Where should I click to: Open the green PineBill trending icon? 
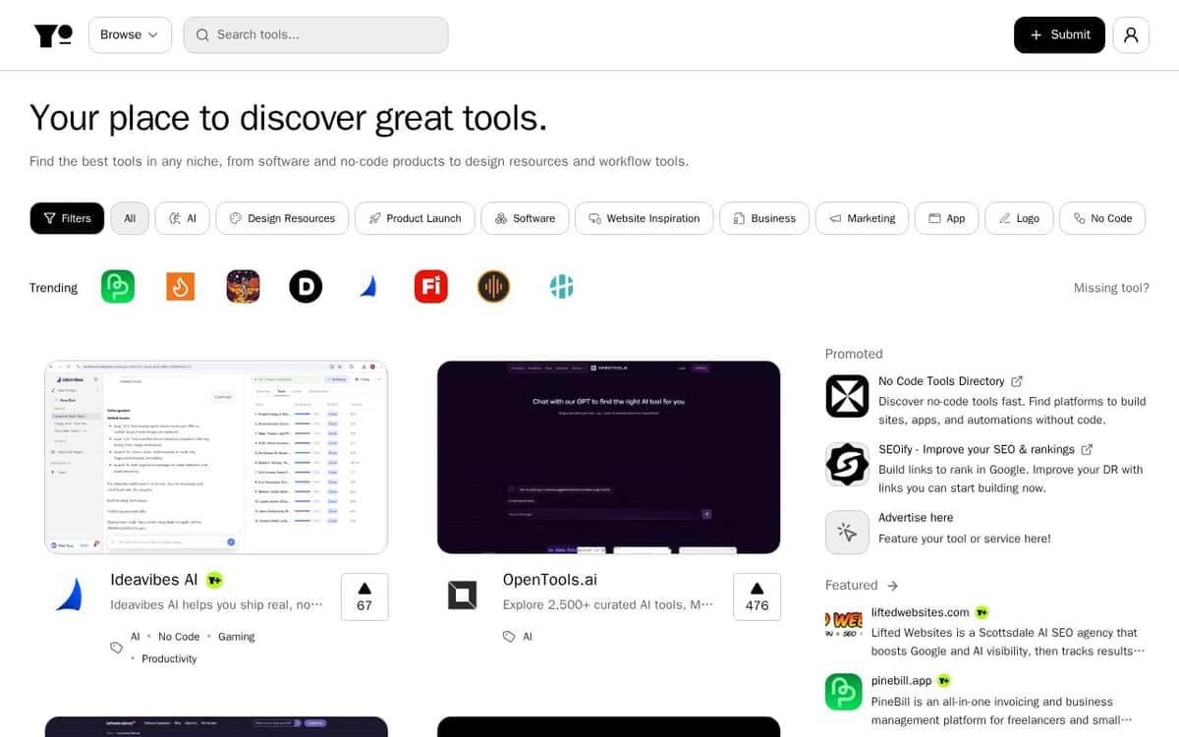118,287
